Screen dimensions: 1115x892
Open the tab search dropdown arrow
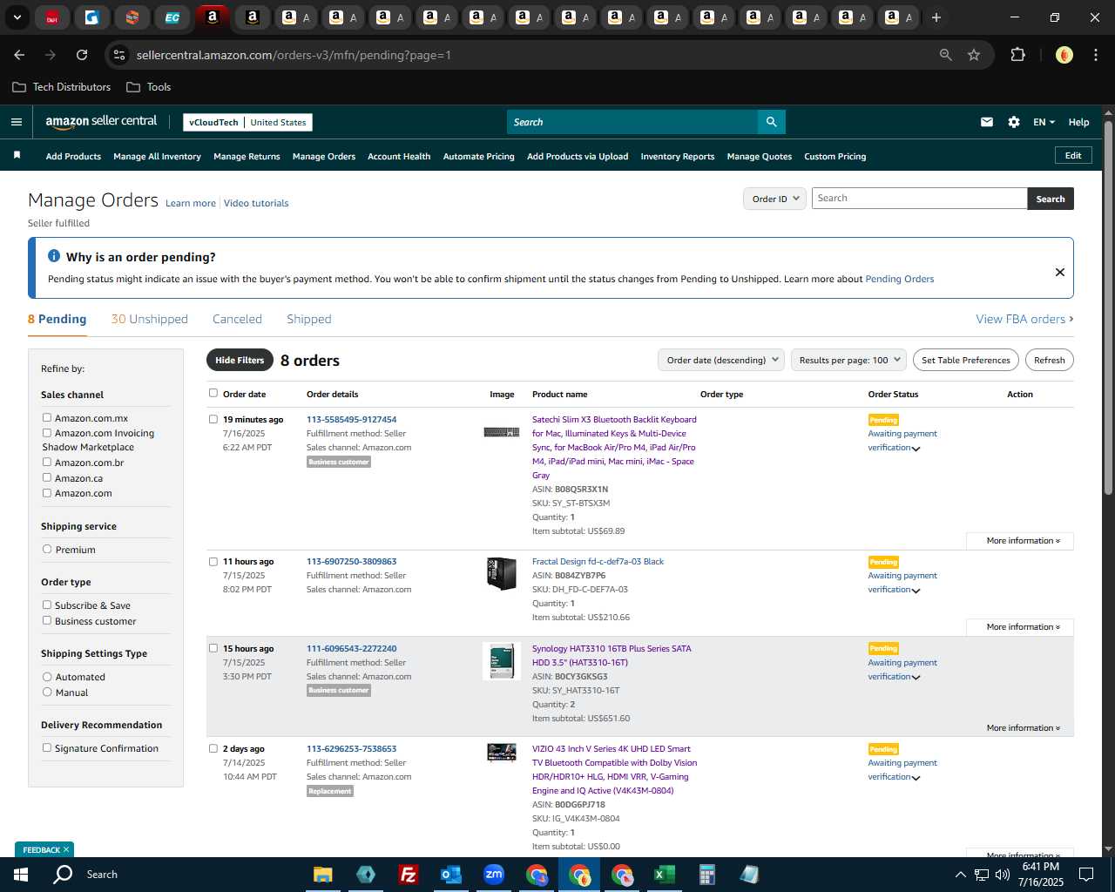tap(17, 17)
